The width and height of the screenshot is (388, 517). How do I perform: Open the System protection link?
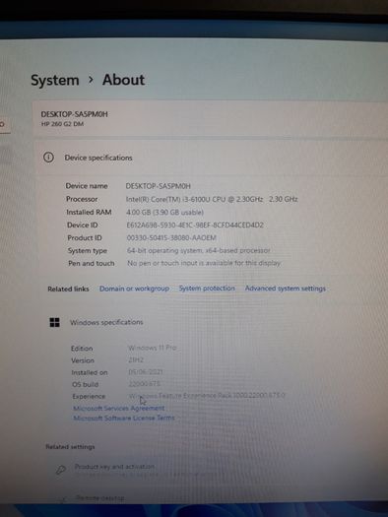coord(207,289)
